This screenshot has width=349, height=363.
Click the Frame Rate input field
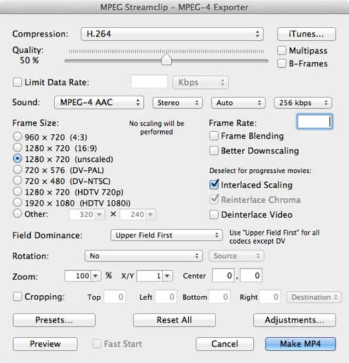pos(314,122)
